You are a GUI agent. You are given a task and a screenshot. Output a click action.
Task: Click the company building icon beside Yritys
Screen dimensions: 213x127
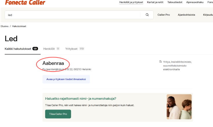point(161,62)
